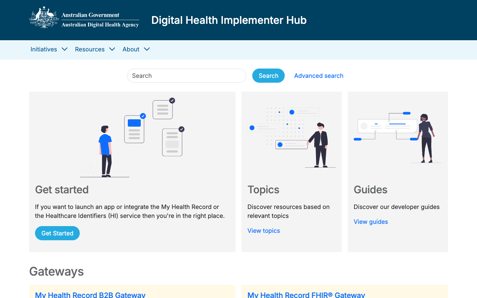The height and width of the screenshot is (298, 477).
Task: Focus the Search input field
Action: pos(187,76)
